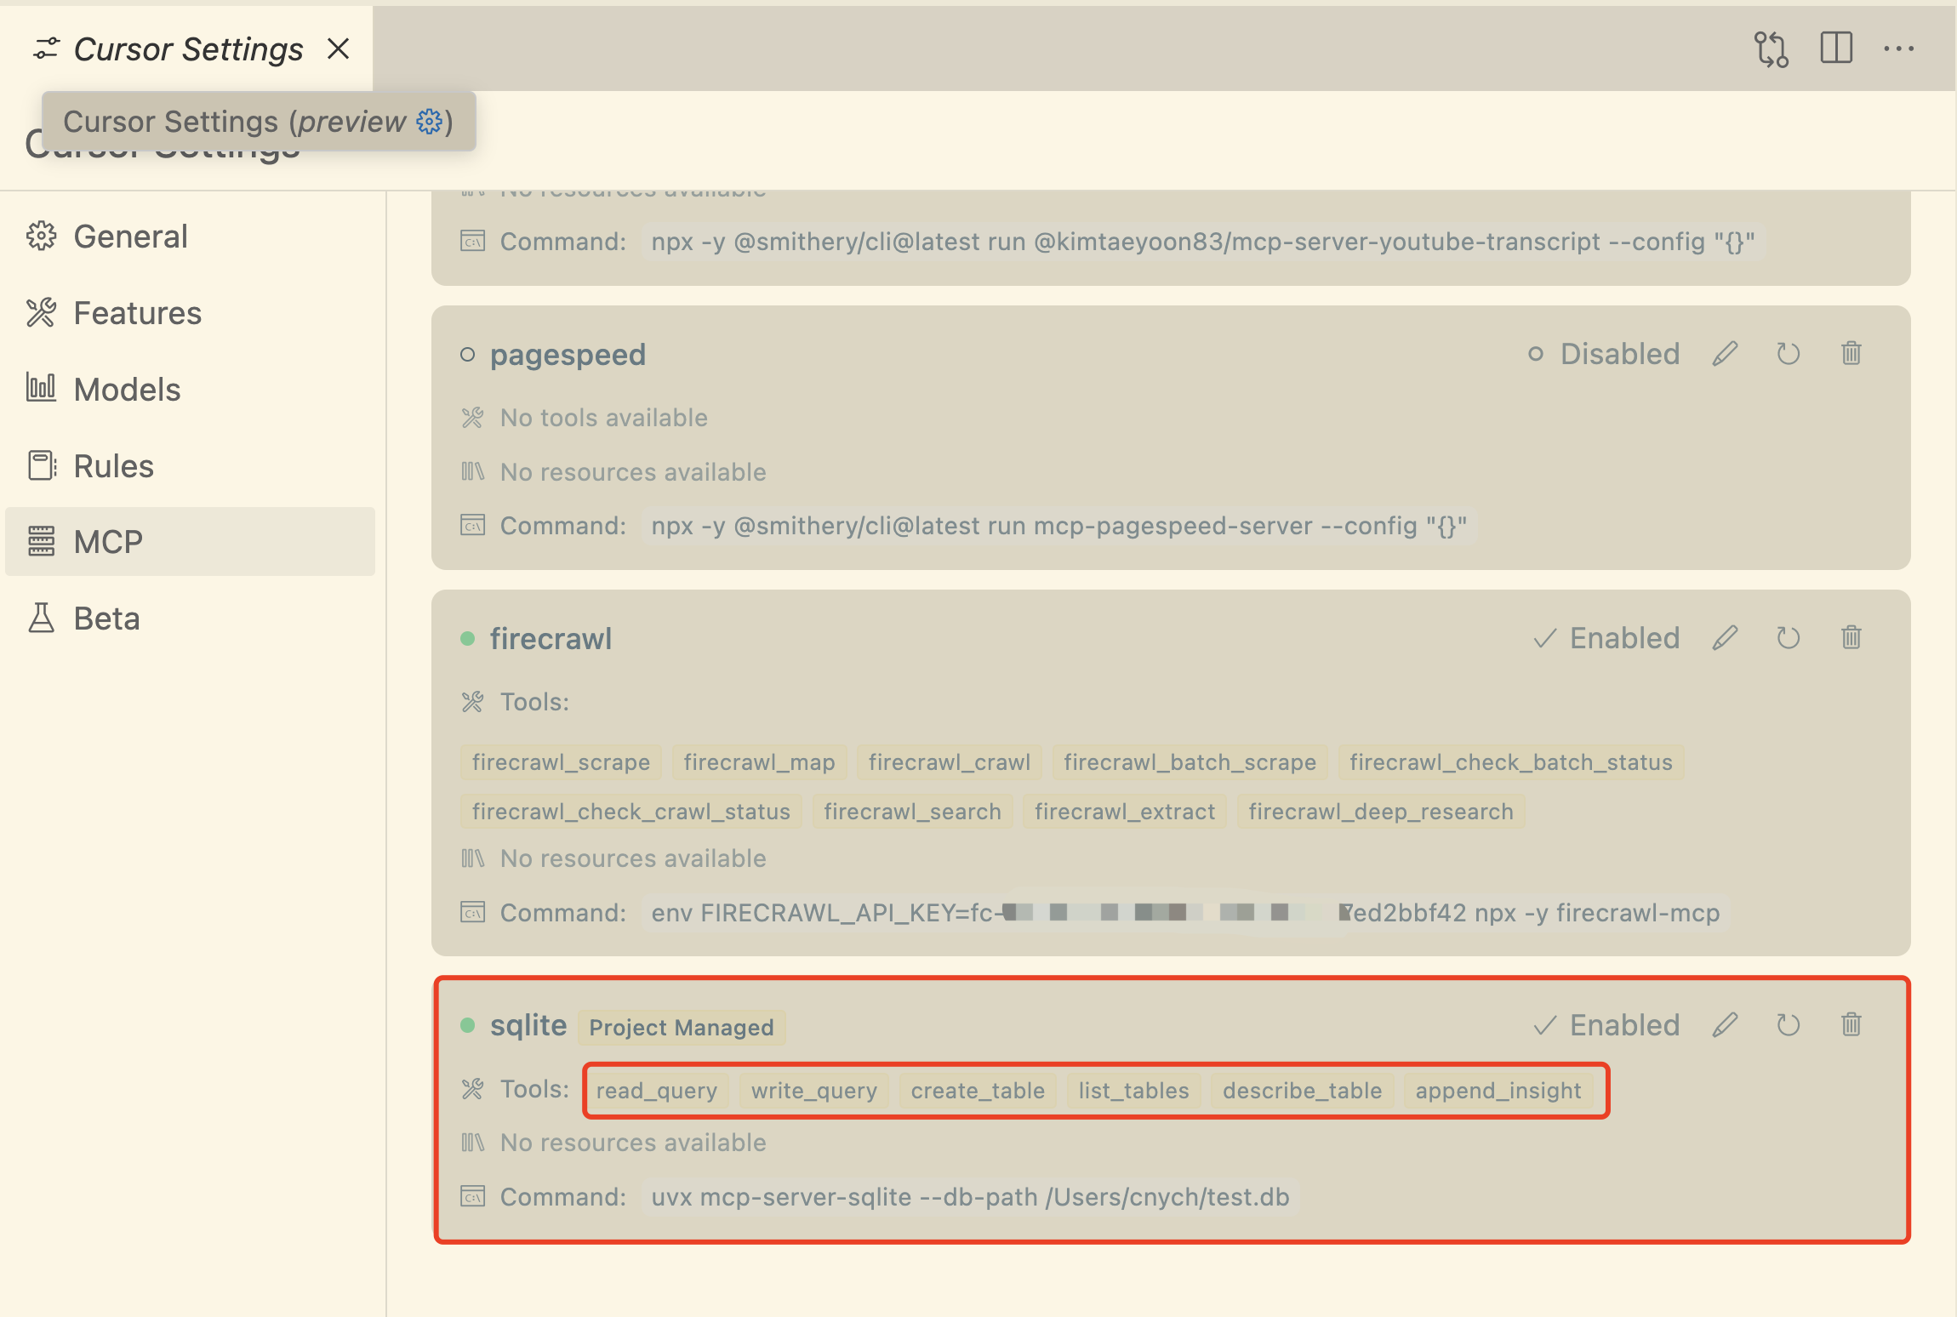Open the Rules settings section
This screenshot has height=1317, width=1957.
[x=191, y=466]
